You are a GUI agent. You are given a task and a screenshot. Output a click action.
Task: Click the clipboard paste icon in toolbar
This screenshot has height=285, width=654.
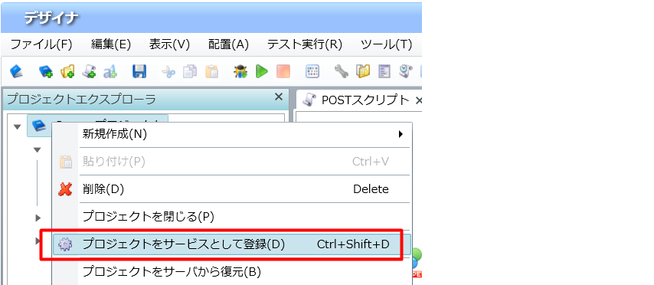[212, 71]
